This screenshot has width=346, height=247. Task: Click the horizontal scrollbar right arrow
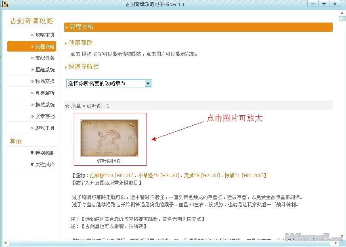[336, 243]
